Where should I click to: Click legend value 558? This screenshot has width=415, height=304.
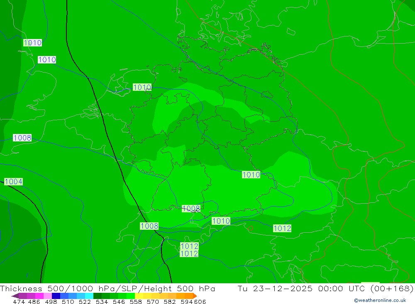click(x=136, y=302)
